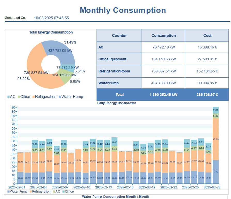Select the WaterPump cost cell 90 004.85 €

click(207, 83)
